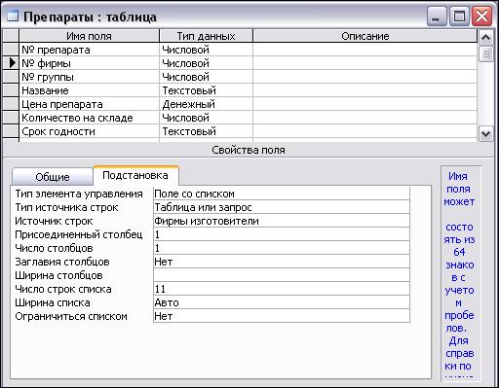
Task: Click the Тип данных column header
Action: tap(206, 36)
